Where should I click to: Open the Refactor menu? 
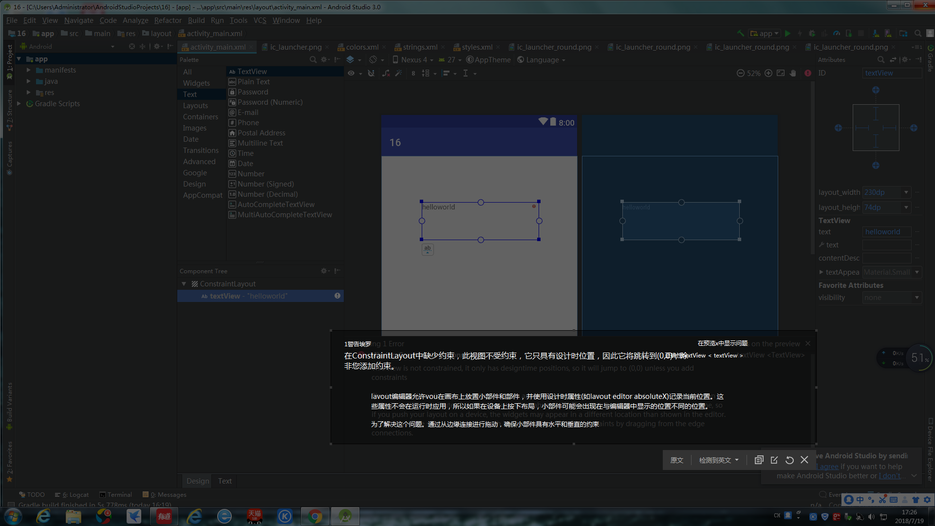pos(168,20)
